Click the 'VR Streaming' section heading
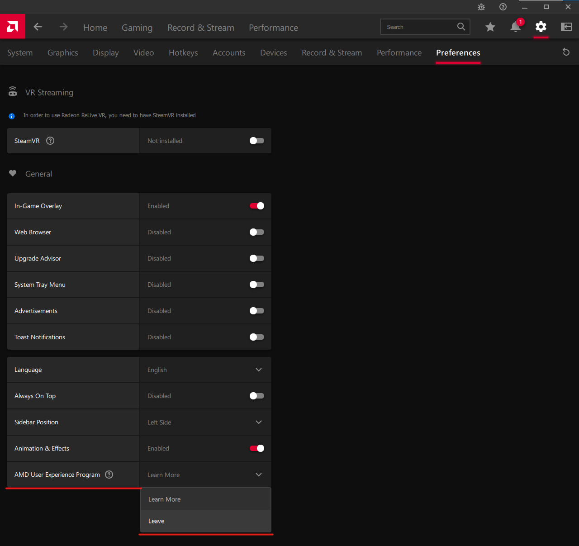The height and width of the screenshot is (546, 579). (49, 92)
